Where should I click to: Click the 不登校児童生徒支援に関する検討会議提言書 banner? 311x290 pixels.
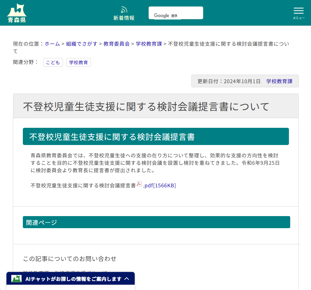[x=156, y=136]
